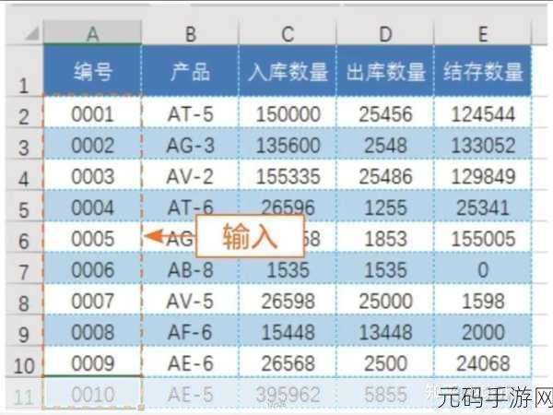Image resolution: width=553 pixels, height=415 pixels.
Task: Select cell containing 0006
Action: (92, 267)
